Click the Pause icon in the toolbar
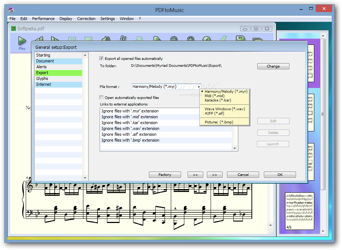This screenshot has width=342, height=250. (72, 39)
